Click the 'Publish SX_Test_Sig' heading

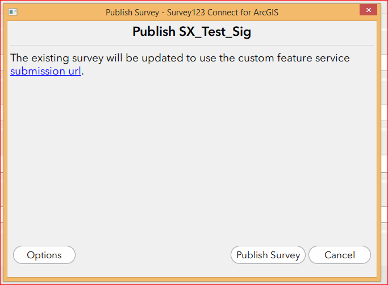click(192, 32)
